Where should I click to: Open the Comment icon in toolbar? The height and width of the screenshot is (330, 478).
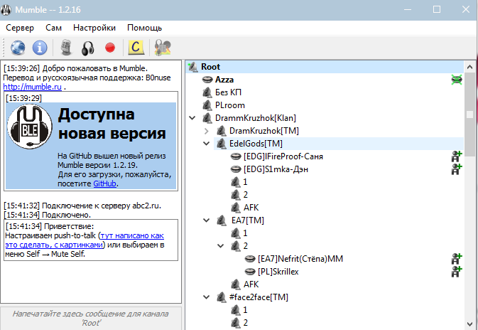pyautogui.click(x=136, y=48)
